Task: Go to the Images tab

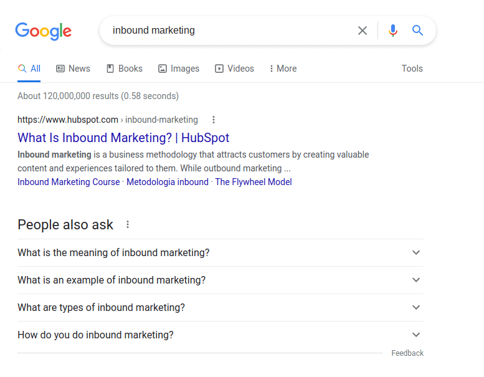Action: 179,69
